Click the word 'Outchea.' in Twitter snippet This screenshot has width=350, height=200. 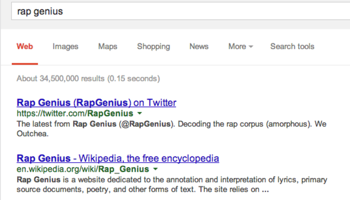pyautogui.click(x=32, y=134)
